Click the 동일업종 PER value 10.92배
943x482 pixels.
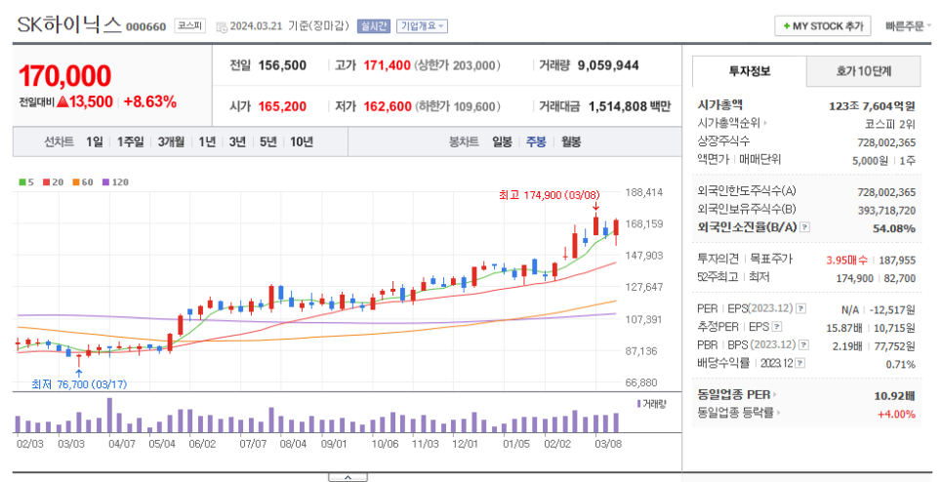[894, 396]
